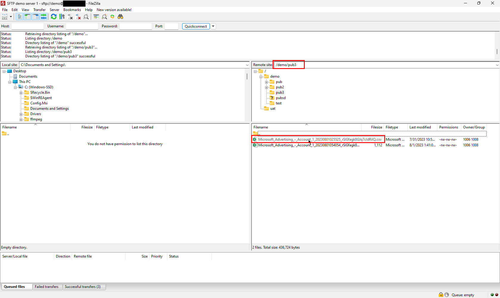The width and height of the screenshot is (500, 298).
Task: Cancel the current operation via toolbar
Action: (x=70, y=17)
